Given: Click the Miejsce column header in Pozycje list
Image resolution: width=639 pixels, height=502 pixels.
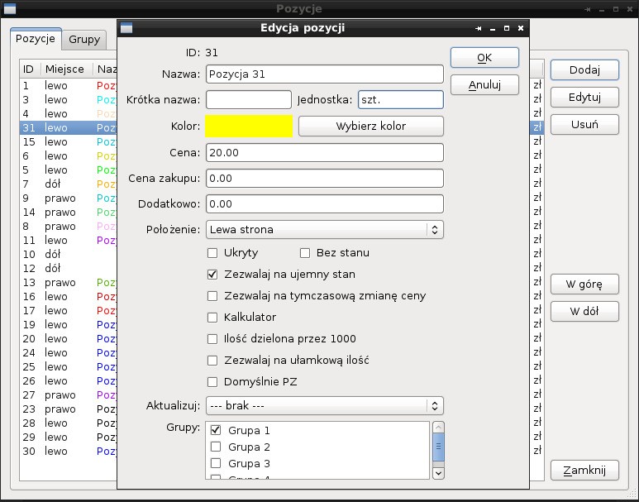Looking at the screenshot, I should (x=67, y=69).
